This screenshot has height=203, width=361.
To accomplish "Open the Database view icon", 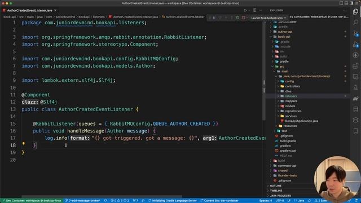I will (356, 109).
